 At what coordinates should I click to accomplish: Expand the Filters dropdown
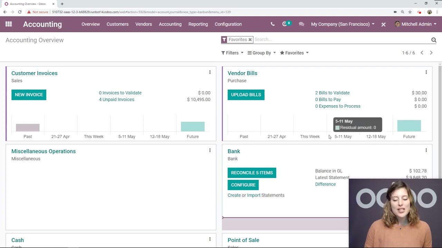tap(232, 53)
